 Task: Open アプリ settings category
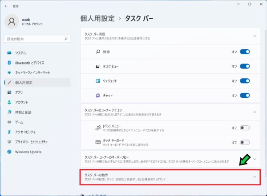coord(37,92)
